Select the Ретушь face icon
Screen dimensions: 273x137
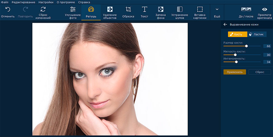click(x=91, y=9)
